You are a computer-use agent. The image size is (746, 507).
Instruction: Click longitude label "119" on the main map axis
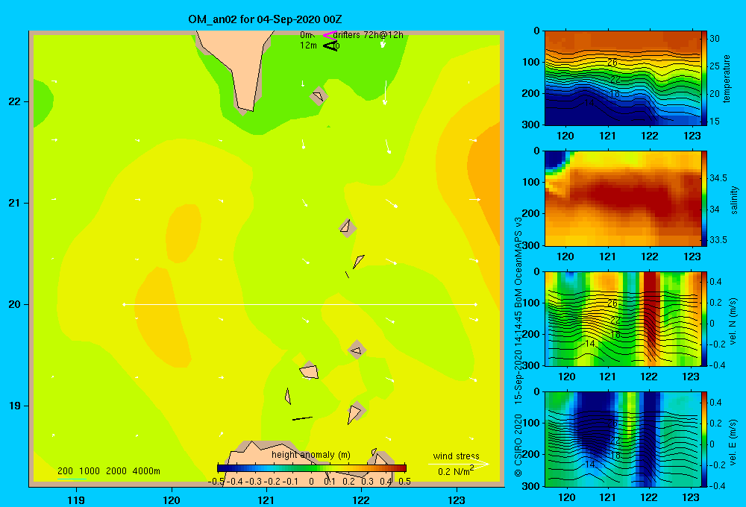point(76,500)
